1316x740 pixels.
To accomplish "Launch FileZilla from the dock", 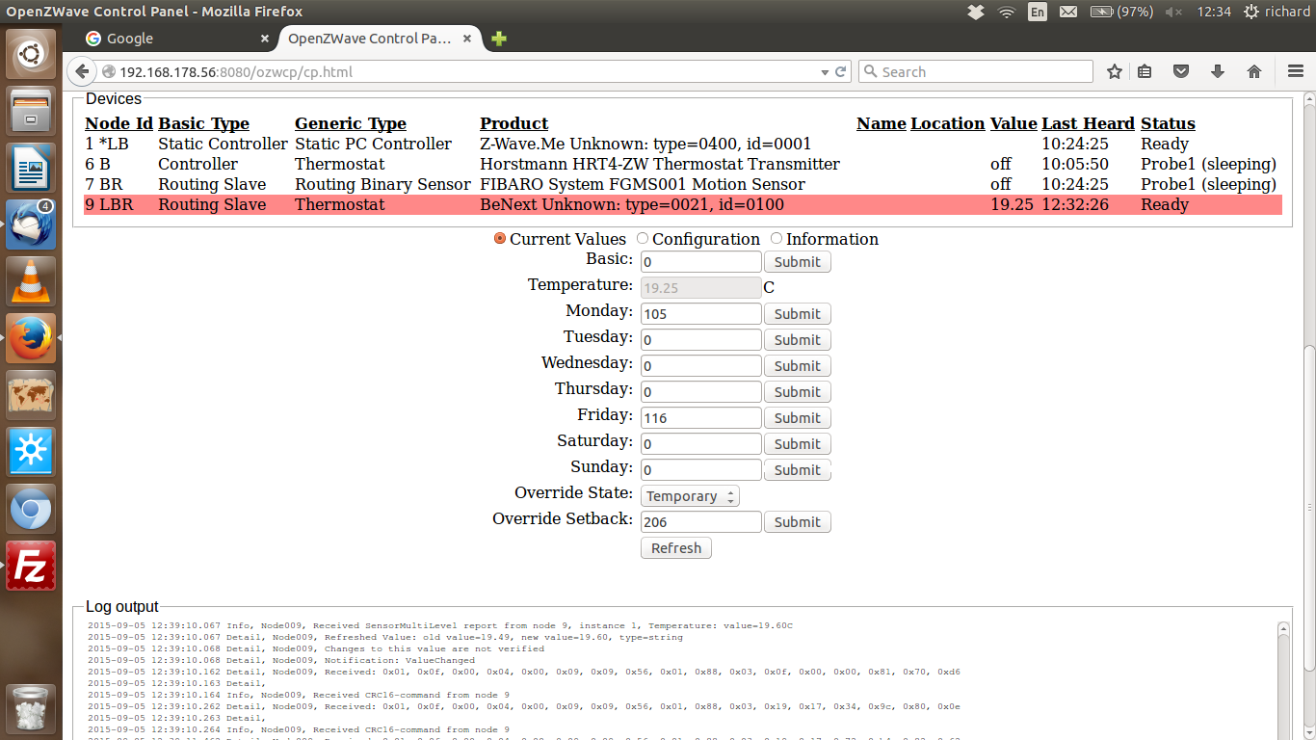I will (31, 566).
